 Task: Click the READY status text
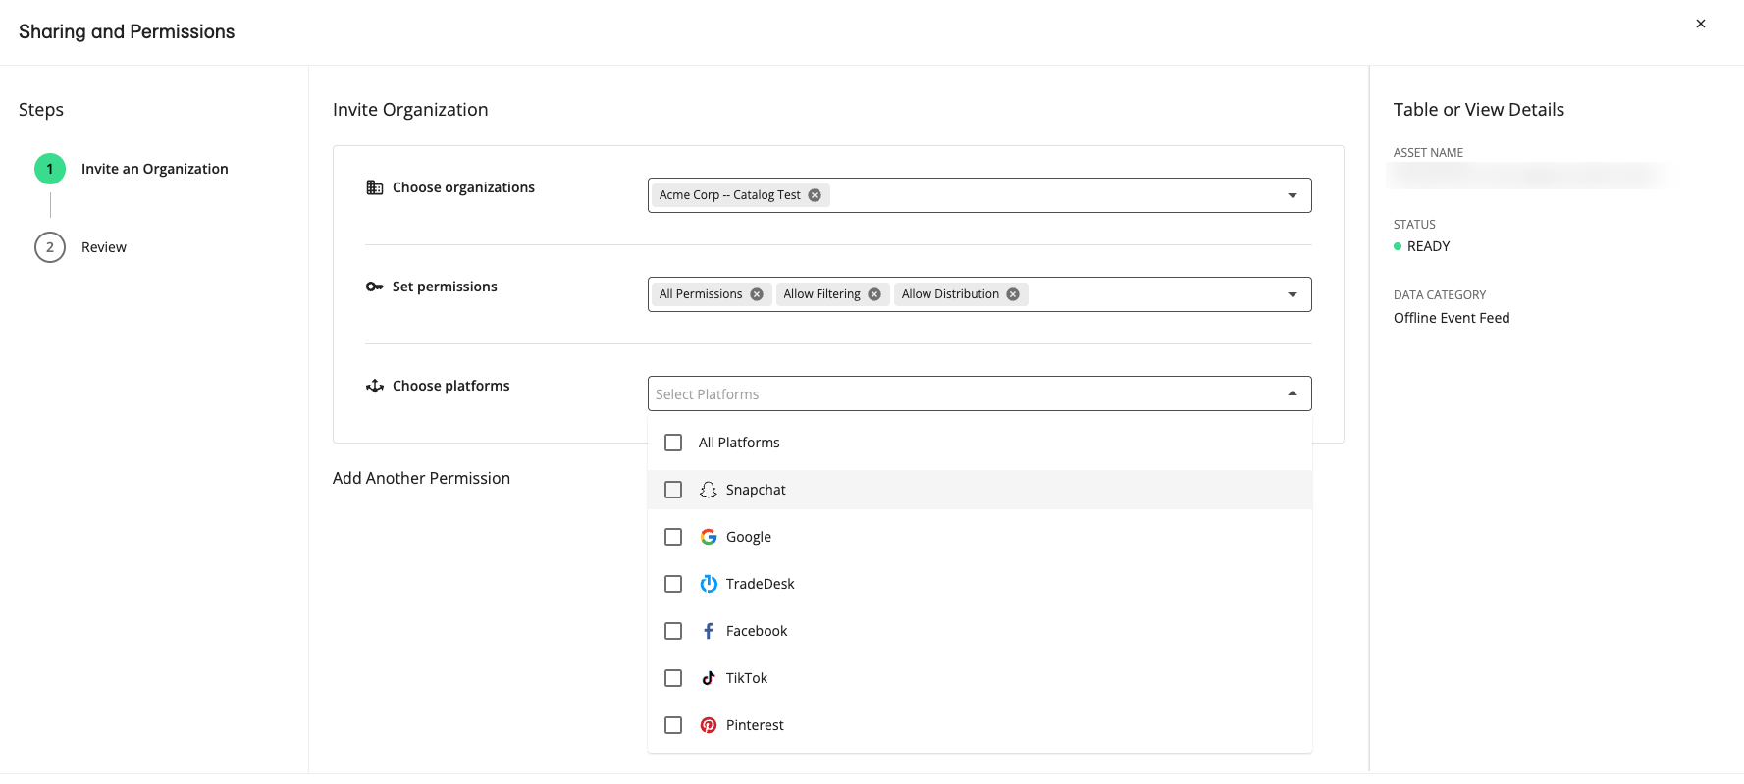click(1428, 246)
